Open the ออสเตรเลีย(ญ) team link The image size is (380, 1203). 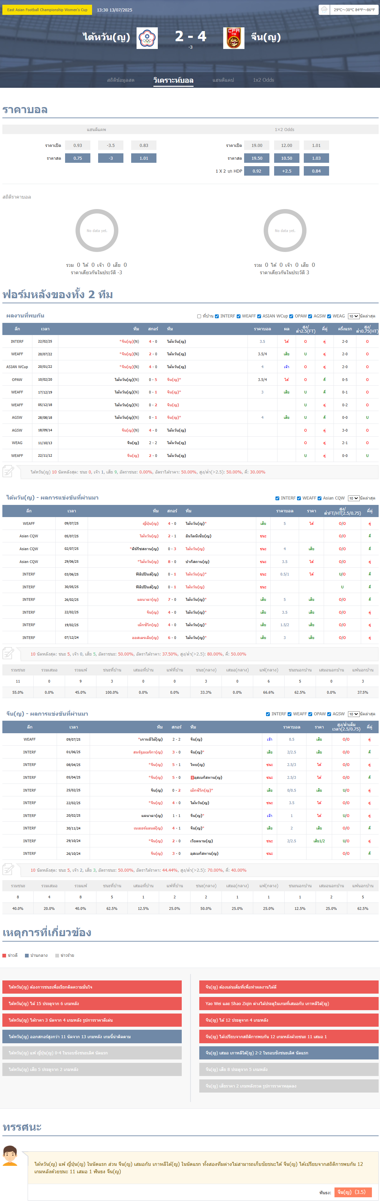click(145, 637)
